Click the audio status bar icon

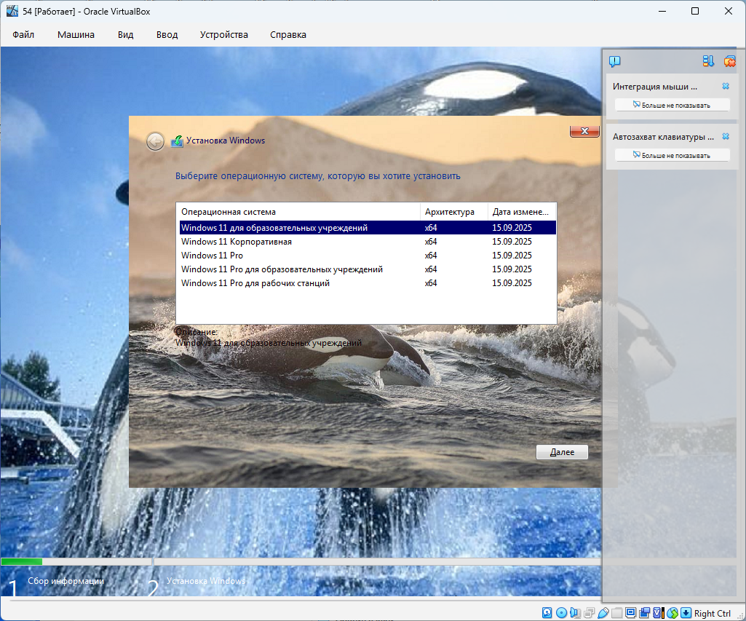pyautogui.click(x=575, y=613)
